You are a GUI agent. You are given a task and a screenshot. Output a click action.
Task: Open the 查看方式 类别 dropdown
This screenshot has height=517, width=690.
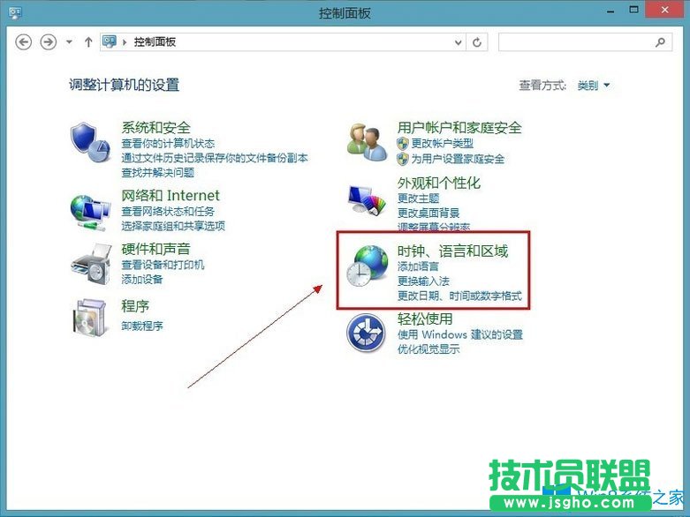[x=593, y=86]
